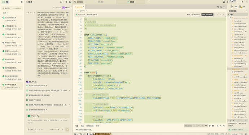Switch to the first top view tab
Image resolution: width=249 pixels, height=135 pixels.
pyautogui.click(x=79, y=2)
